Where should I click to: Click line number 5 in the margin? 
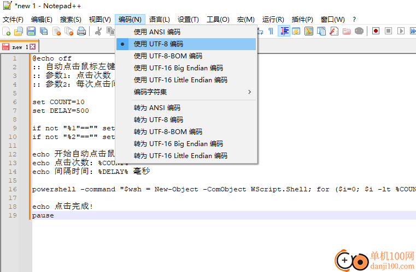coord(15,93)
